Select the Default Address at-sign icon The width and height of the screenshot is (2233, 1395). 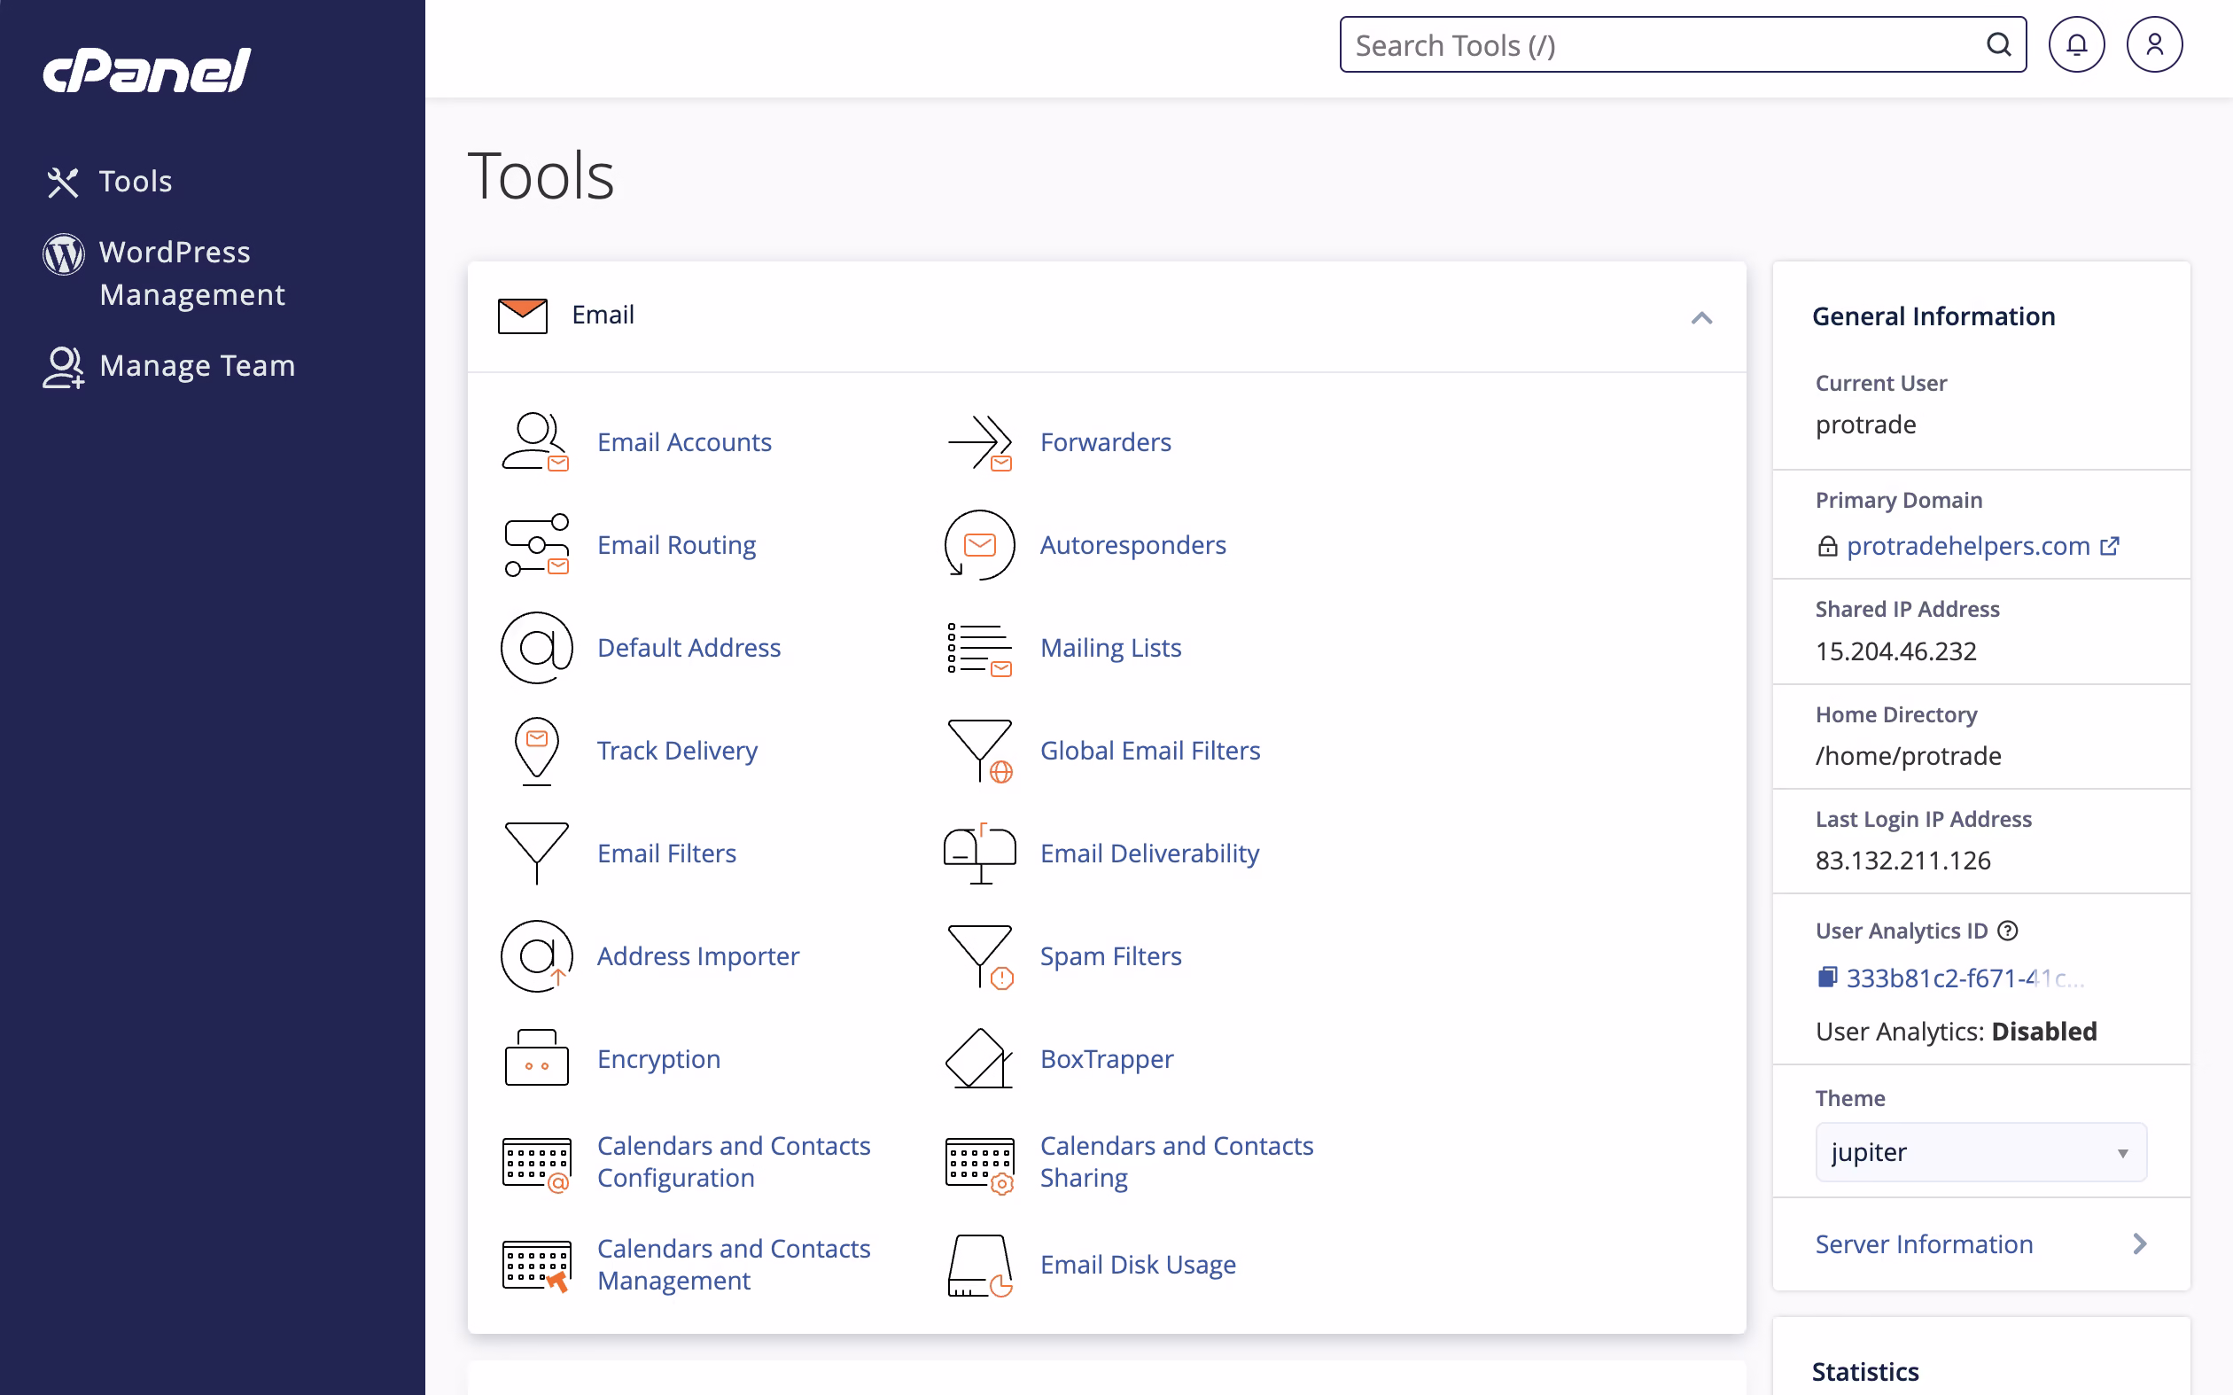click(x=536, y=648)
